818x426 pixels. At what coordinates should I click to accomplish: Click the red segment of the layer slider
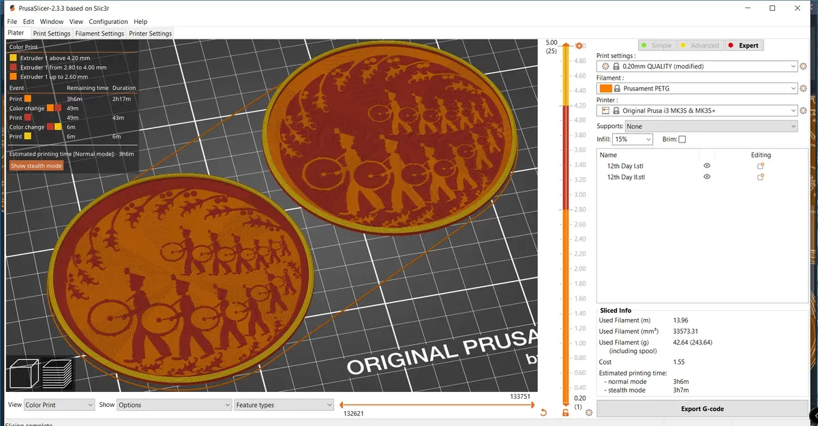566,157
